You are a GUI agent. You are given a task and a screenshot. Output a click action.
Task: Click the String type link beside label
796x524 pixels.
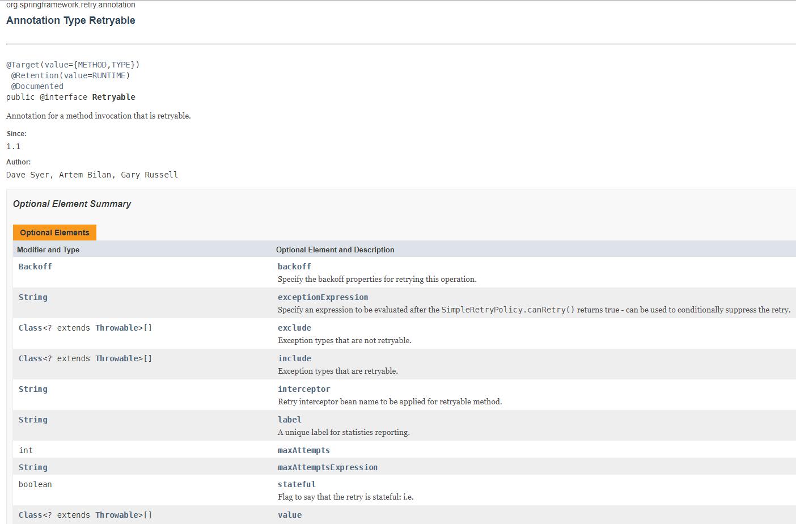point(32,419)
